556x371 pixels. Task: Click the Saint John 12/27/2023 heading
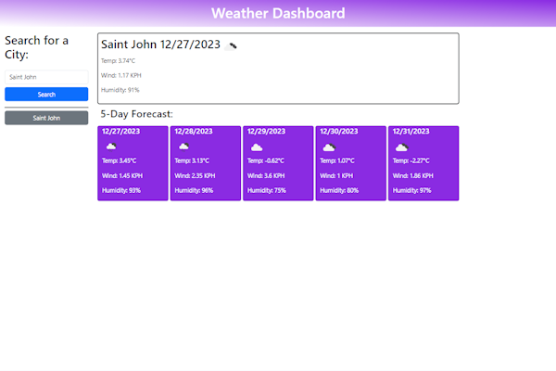click(160, 45)
